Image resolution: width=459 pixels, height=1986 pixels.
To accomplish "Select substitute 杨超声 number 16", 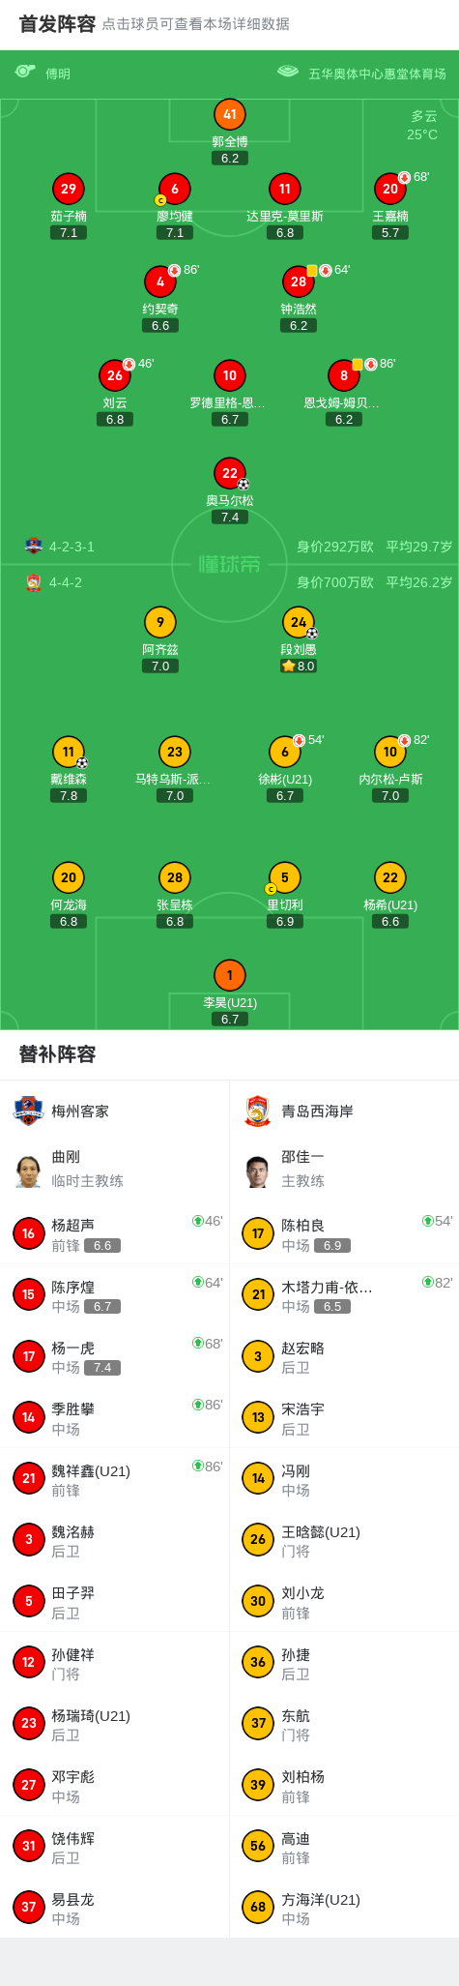I will pyautogui.click(x=115, y=1233).
